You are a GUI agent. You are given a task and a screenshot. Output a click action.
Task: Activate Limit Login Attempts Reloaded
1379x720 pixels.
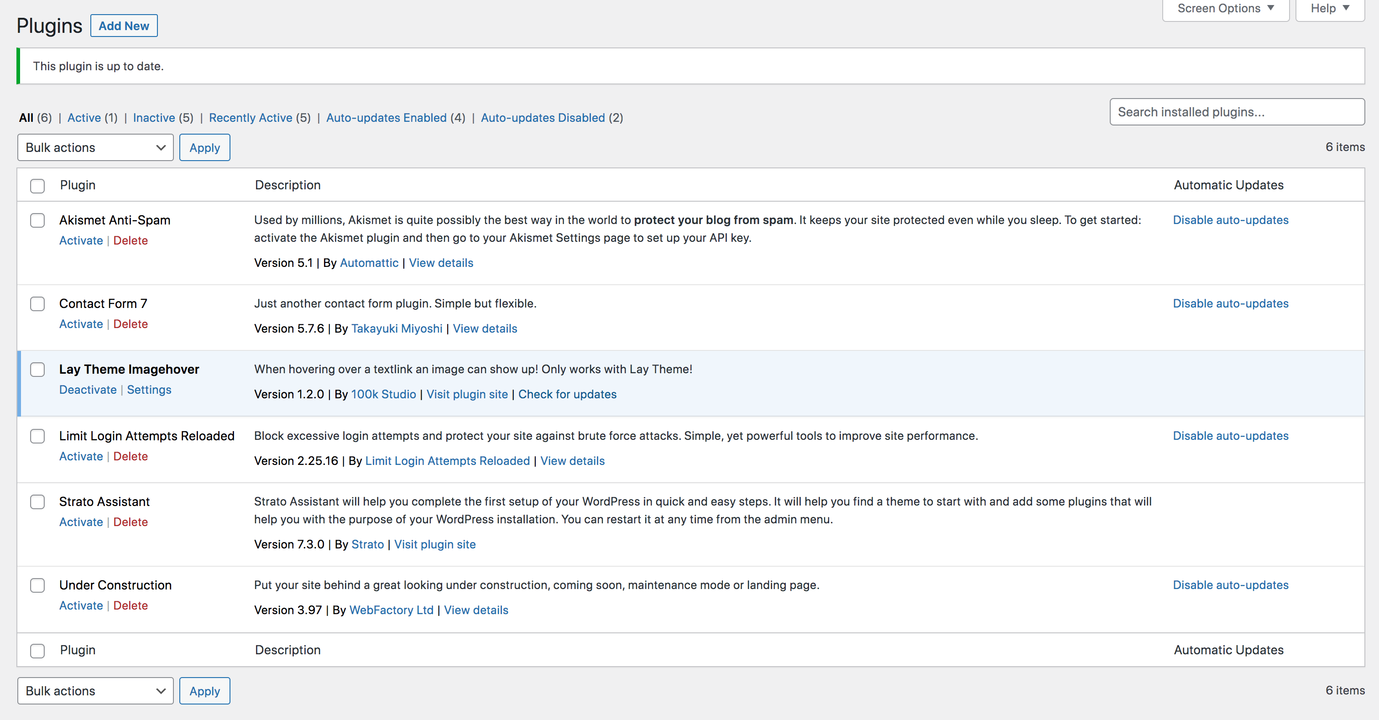pos(81,456)
